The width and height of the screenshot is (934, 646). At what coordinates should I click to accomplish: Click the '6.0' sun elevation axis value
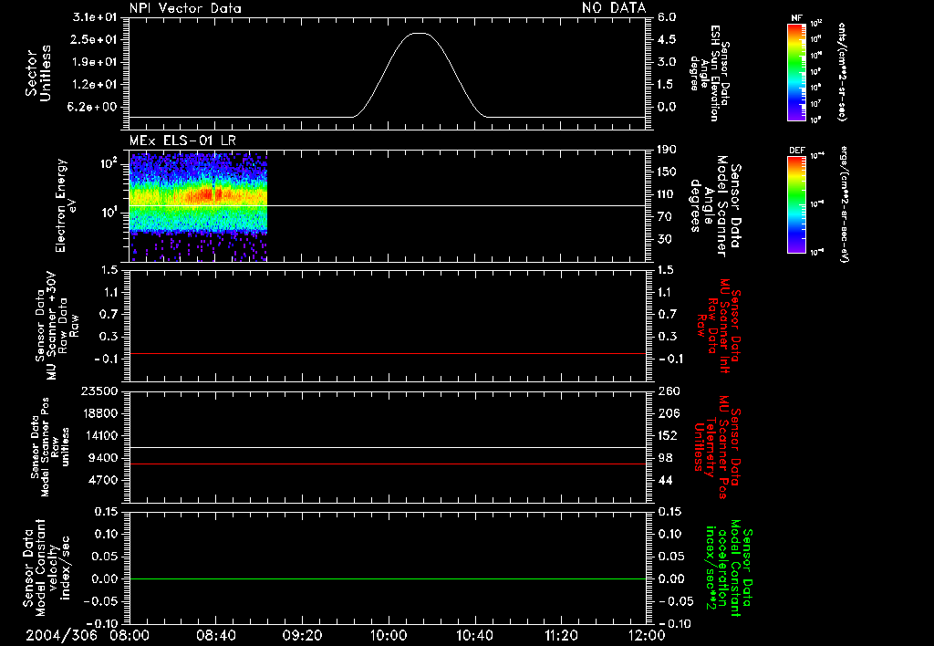pos(667,17)
